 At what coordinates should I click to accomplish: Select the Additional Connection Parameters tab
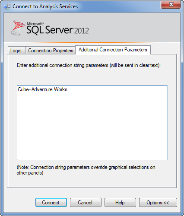(x=113, y=50)
